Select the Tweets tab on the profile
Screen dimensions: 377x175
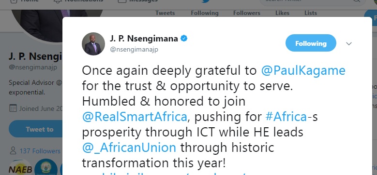(x=165, y=13)
